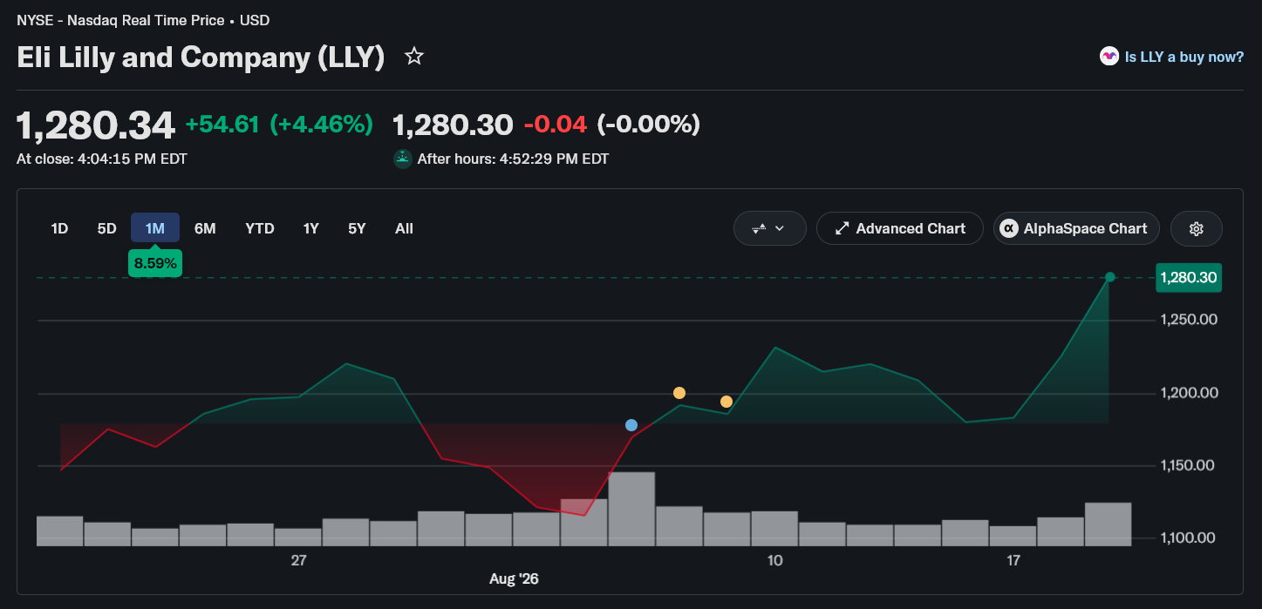The image size is (1262, 609).
Task: Click After hours: 4:52:29 PM EDT text
Action: pos(513,159)
